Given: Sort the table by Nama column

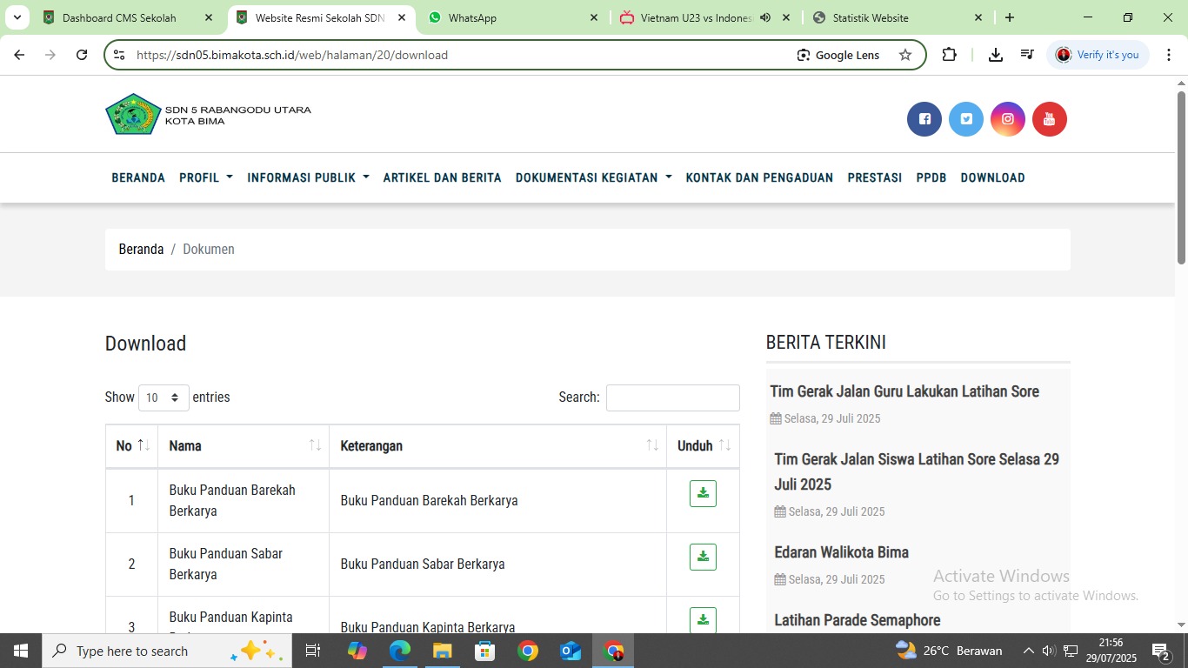Looking at the screenshot, I should pos(244,446).
